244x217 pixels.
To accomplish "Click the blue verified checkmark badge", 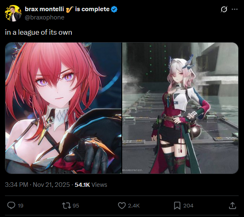I will [x=114, y=10].
